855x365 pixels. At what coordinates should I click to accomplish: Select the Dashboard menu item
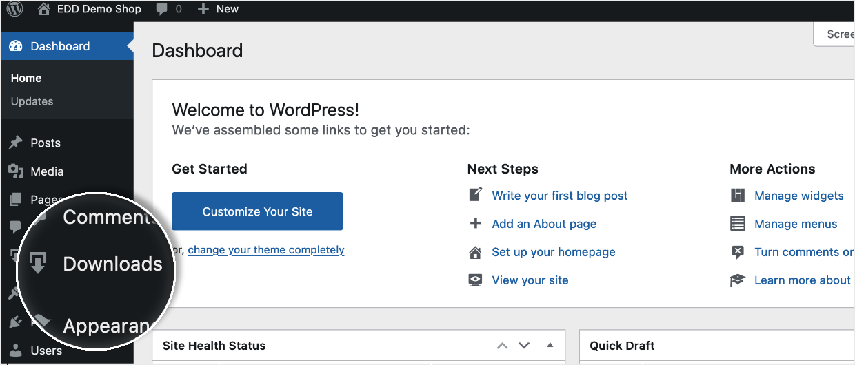click(60, 46)
